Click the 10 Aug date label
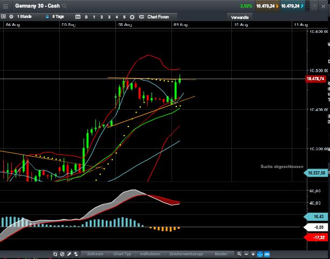This screenshot has height=259, width=330. pos(241,25)
